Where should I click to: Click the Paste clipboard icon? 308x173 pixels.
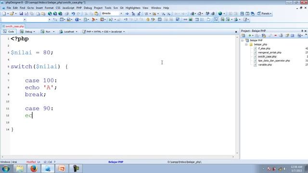96,13
